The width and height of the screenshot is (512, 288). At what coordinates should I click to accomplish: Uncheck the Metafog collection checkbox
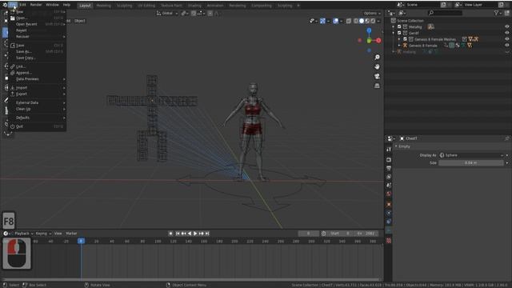click(x=399, y=26)
